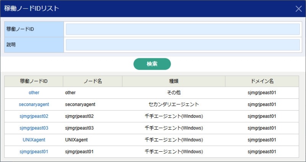Select the node name cell 'UNIXagent'
The width and height of the screenshot is (306, 162).
click(93, 140)
